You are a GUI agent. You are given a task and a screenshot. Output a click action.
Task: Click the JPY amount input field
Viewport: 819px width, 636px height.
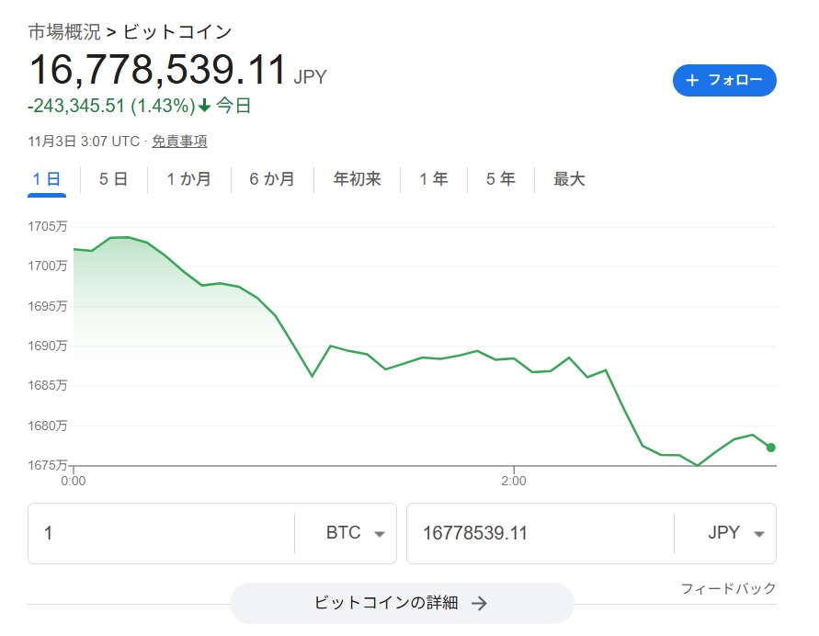[x=540, y=533]
